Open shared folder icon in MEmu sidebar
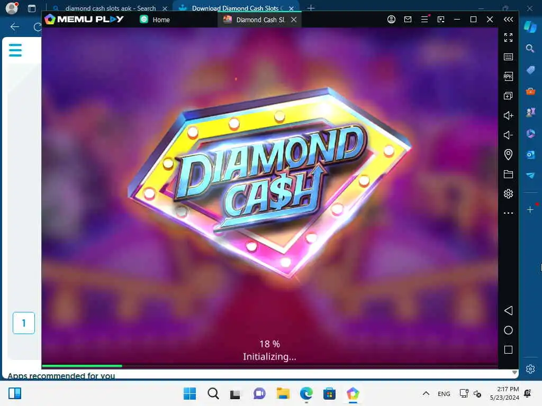 508,174
